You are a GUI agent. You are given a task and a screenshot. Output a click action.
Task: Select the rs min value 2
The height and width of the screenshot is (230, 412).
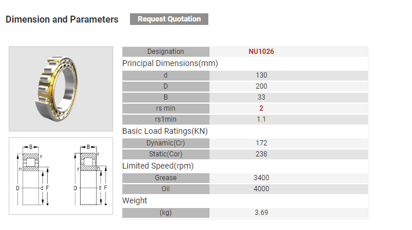pos(261,108)
